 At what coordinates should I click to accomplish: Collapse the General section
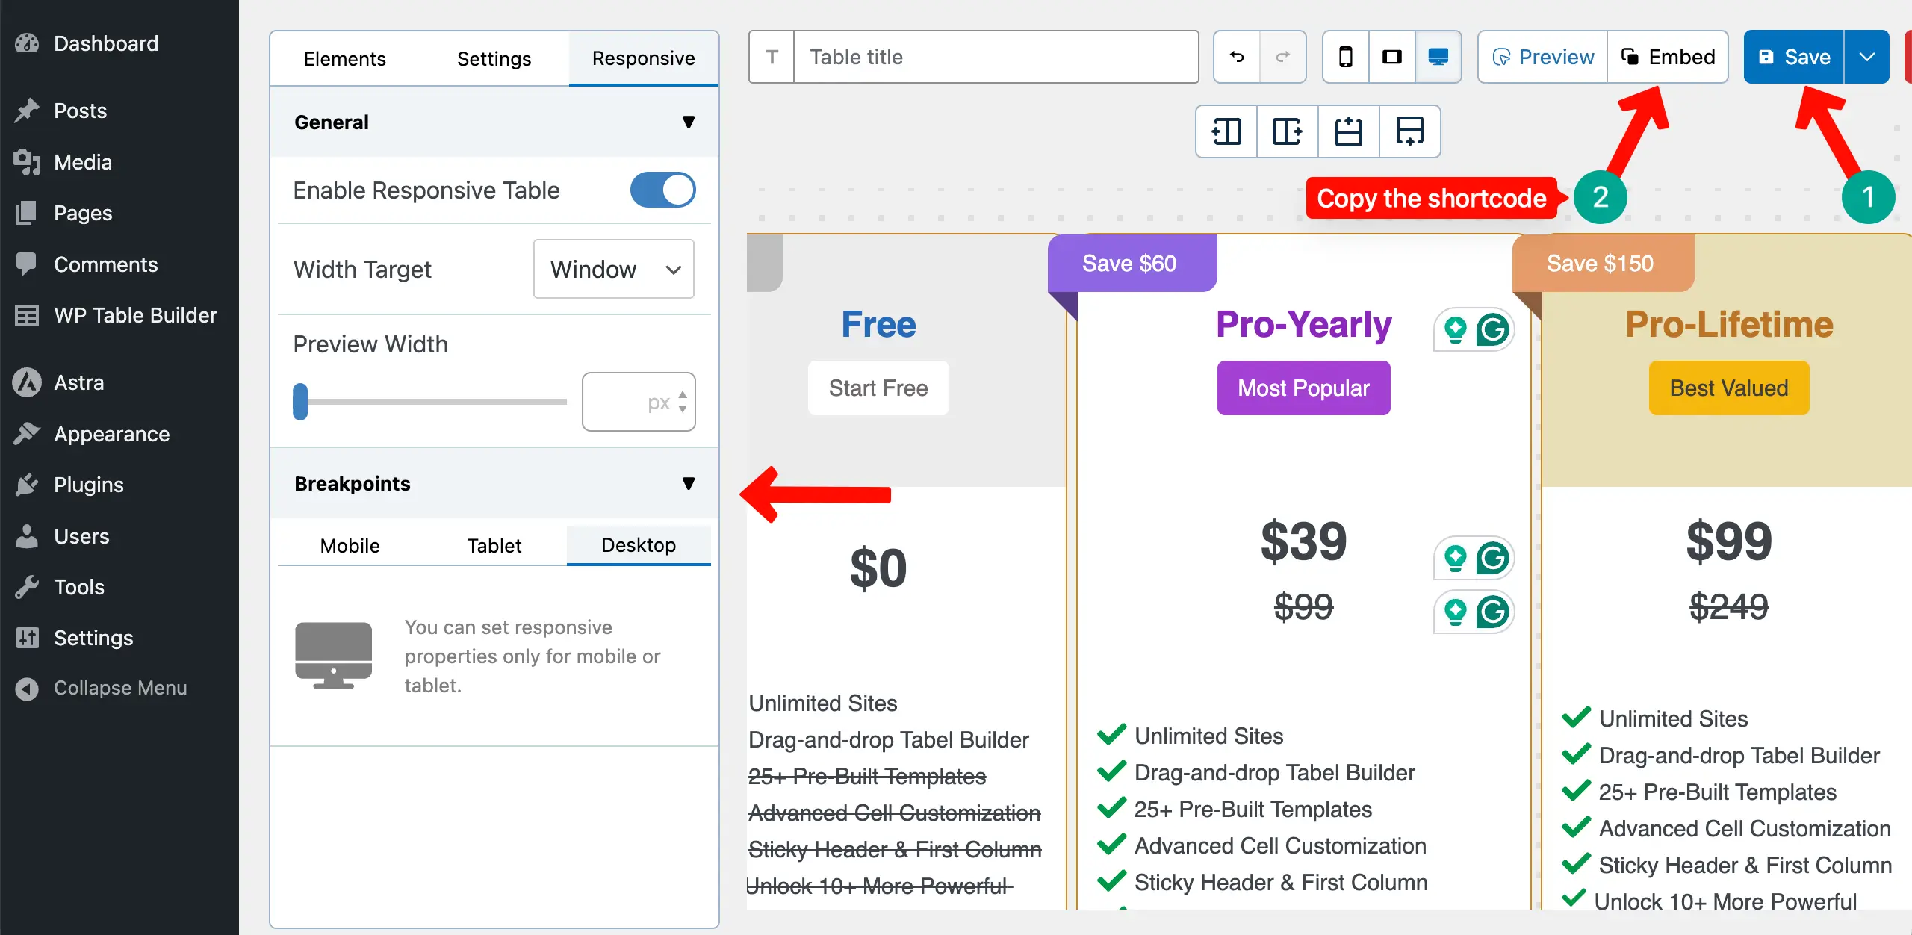tap(688, 122)
